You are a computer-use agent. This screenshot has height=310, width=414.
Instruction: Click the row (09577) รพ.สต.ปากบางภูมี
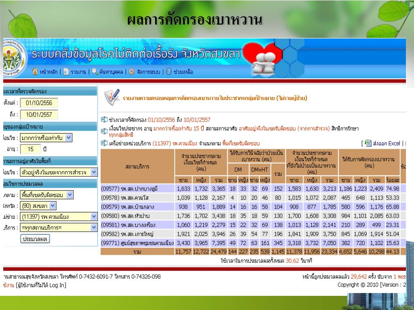253,189
